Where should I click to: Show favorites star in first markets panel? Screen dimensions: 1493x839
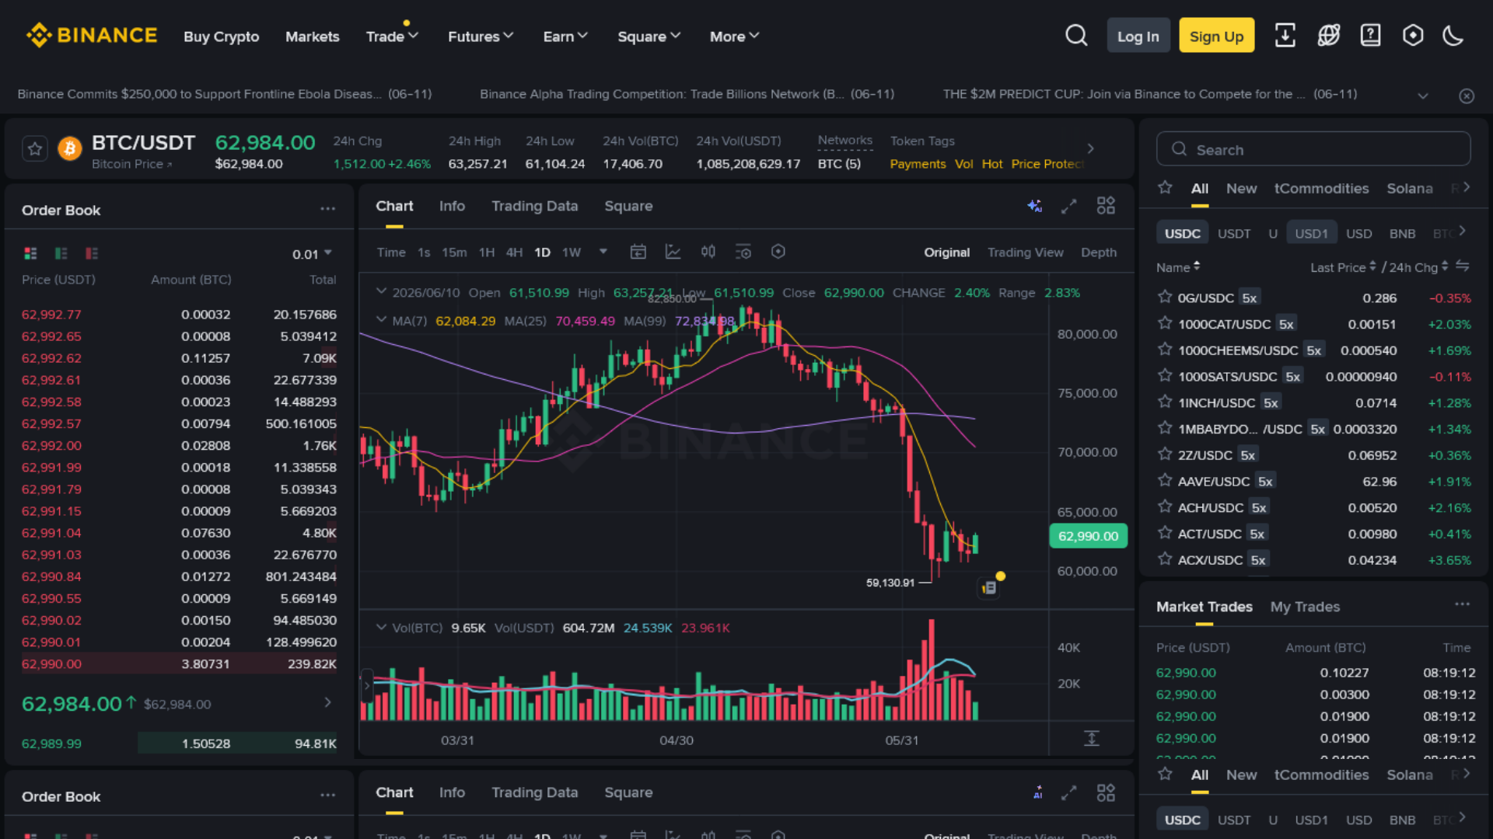tap(1165, 187)
